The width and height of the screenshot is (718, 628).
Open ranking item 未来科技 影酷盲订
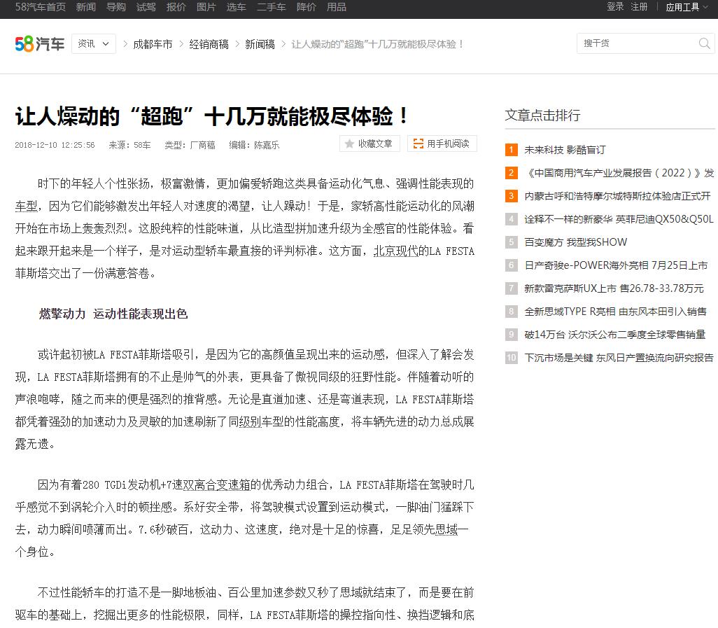click(x=565, y=150)
